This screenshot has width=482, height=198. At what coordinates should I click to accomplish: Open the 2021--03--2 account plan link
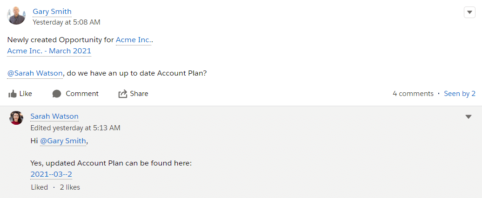point(51,174)
